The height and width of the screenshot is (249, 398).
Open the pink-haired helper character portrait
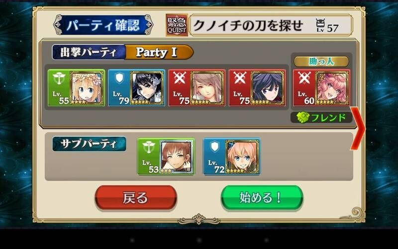332,88
